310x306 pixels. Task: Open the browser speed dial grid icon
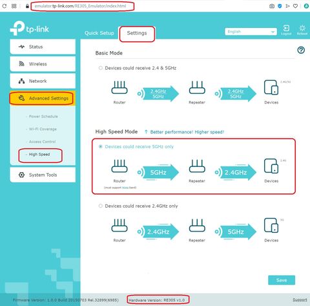click(14, 6)
